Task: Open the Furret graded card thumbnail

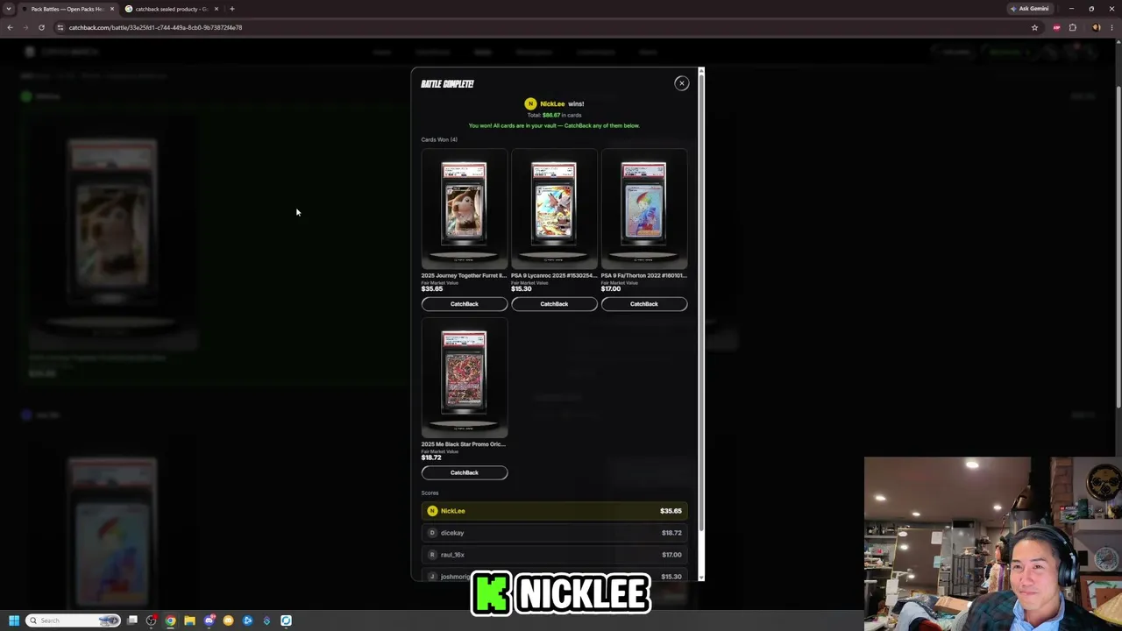Action: coord(464,208)
